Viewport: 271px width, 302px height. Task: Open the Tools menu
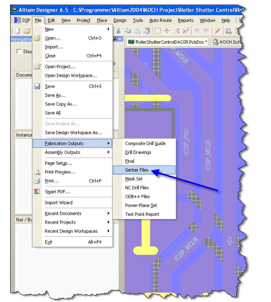coord(137,20)
